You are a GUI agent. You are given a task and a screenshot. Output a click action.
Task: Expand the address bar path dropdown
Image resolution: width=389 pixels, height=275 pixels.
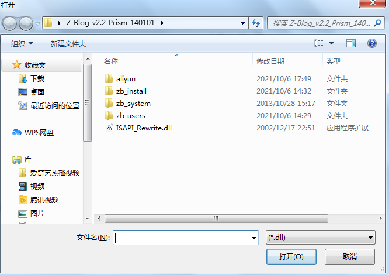(x=242, y=23)
